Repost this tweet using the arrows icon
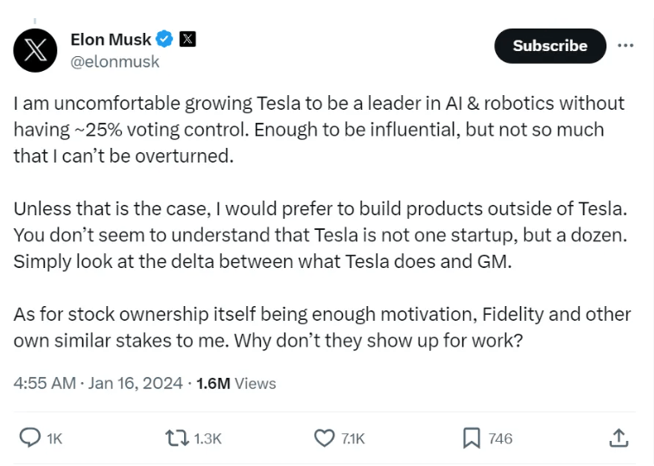 point(176,438)
